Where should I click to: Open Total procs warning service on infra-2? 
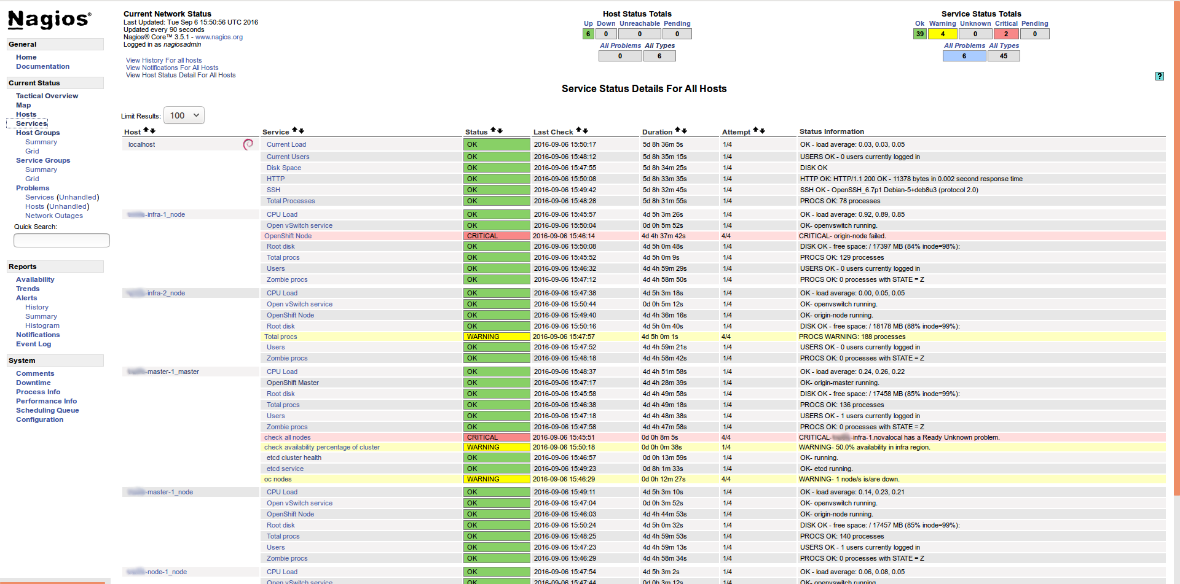[x=280, y=337]
